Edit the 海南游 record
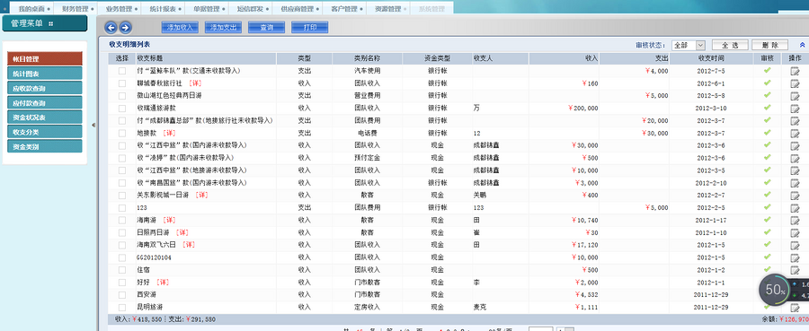This screenshot has height=331, width=809. coord(795,221)
